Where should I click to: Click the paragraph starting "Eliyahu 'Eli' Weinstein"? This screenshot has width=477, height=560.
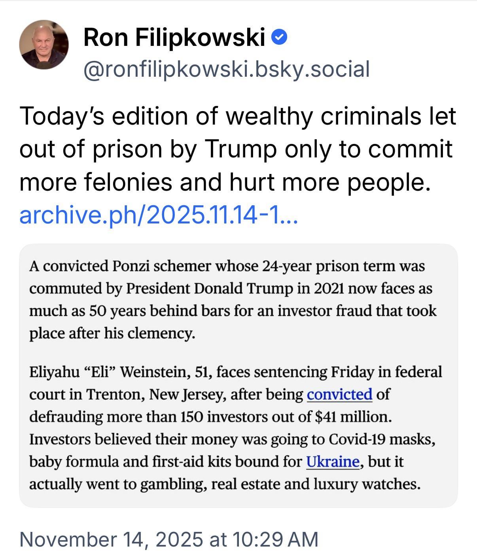(235, 428)
